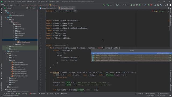
Task: Collapse the utils package folder
Action: pos(14,40)
